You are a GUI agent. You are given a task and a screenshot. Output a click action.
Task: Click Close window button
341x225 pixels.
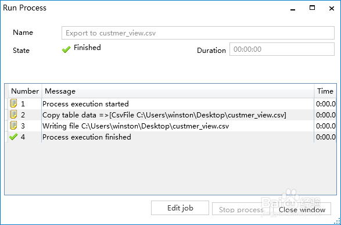[x=302, y=209]
